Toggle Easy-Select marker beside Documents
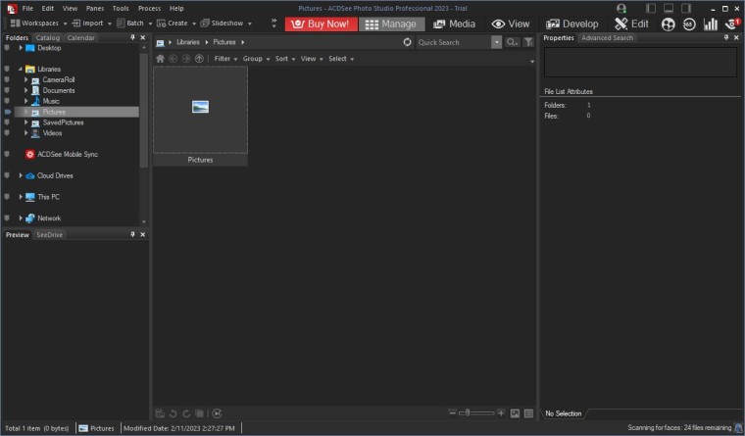Image resolution: width=745 pixels, height=436 pixels. 7,90
